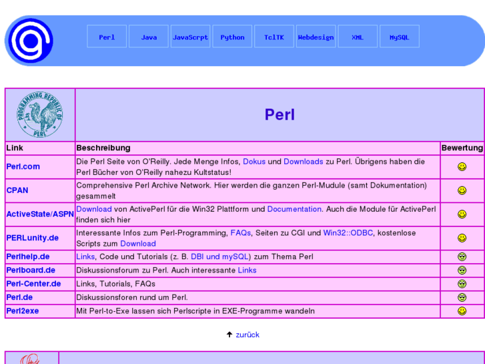Click the smiley rating in Perl2exe row
Image resolution: width=485 pixels, height=364 pixels.
pos(462,311)
